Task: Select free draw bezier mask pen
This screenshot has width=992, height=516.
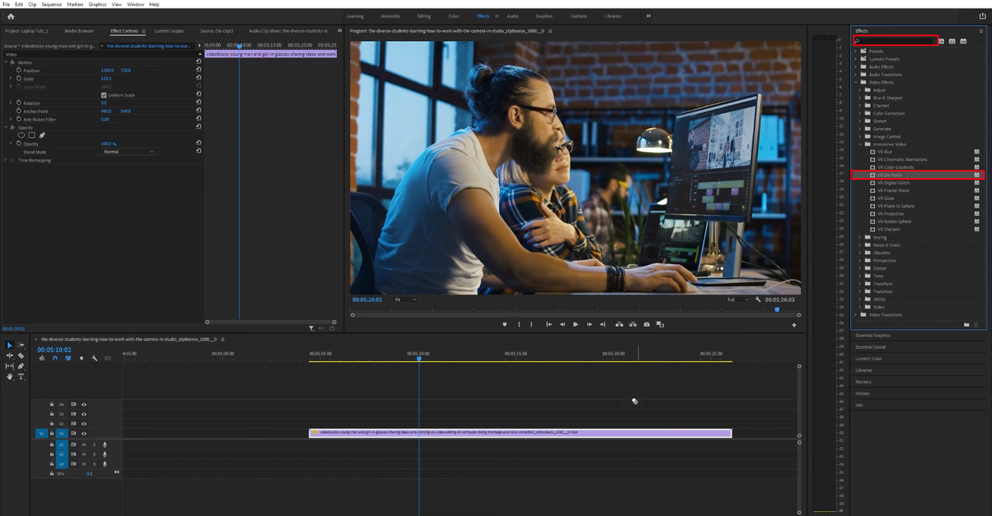Action: [42, 135]
